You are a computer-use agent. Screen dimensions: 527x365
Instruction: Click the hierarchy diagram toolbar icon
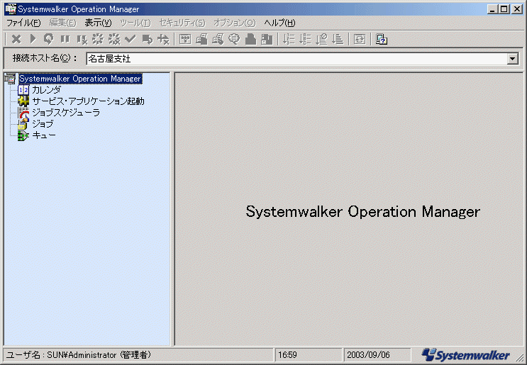185,39
